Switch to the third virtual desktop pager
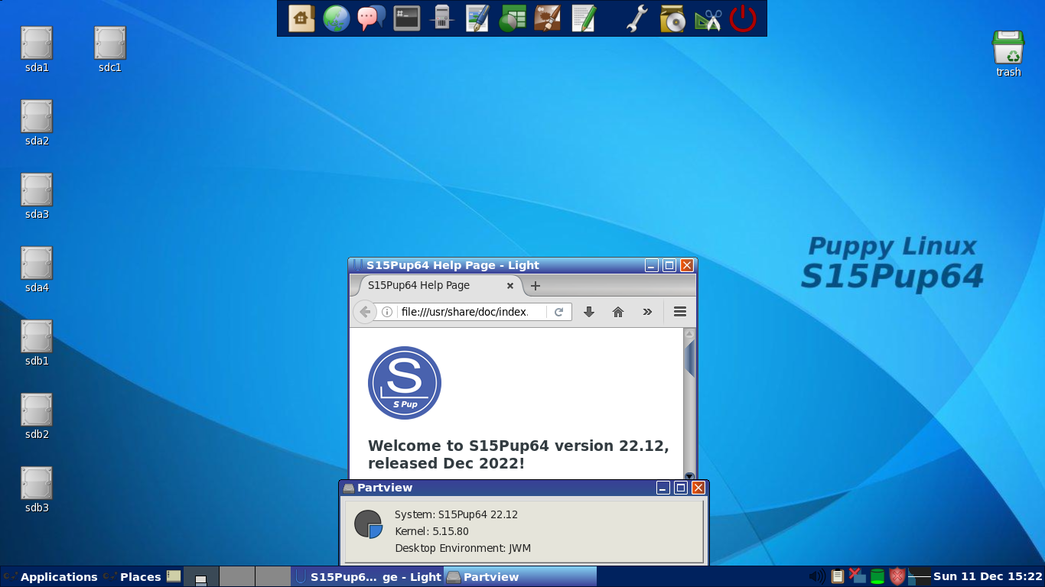The width and height of the screenshot is (1045, 587). point(272,577)
